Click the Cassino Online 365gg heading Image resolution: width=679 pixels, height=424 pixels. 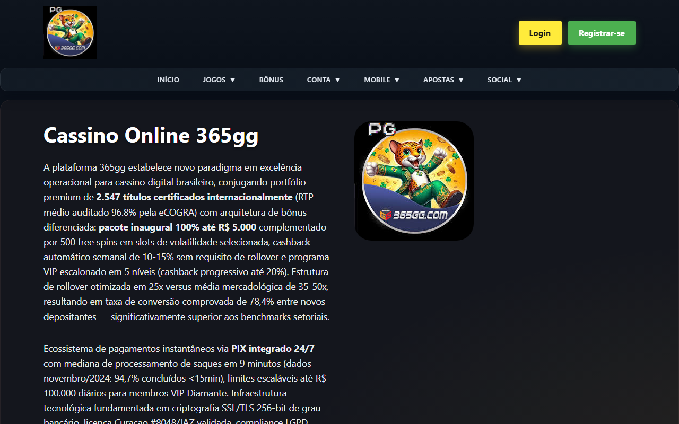coord(151,136)
